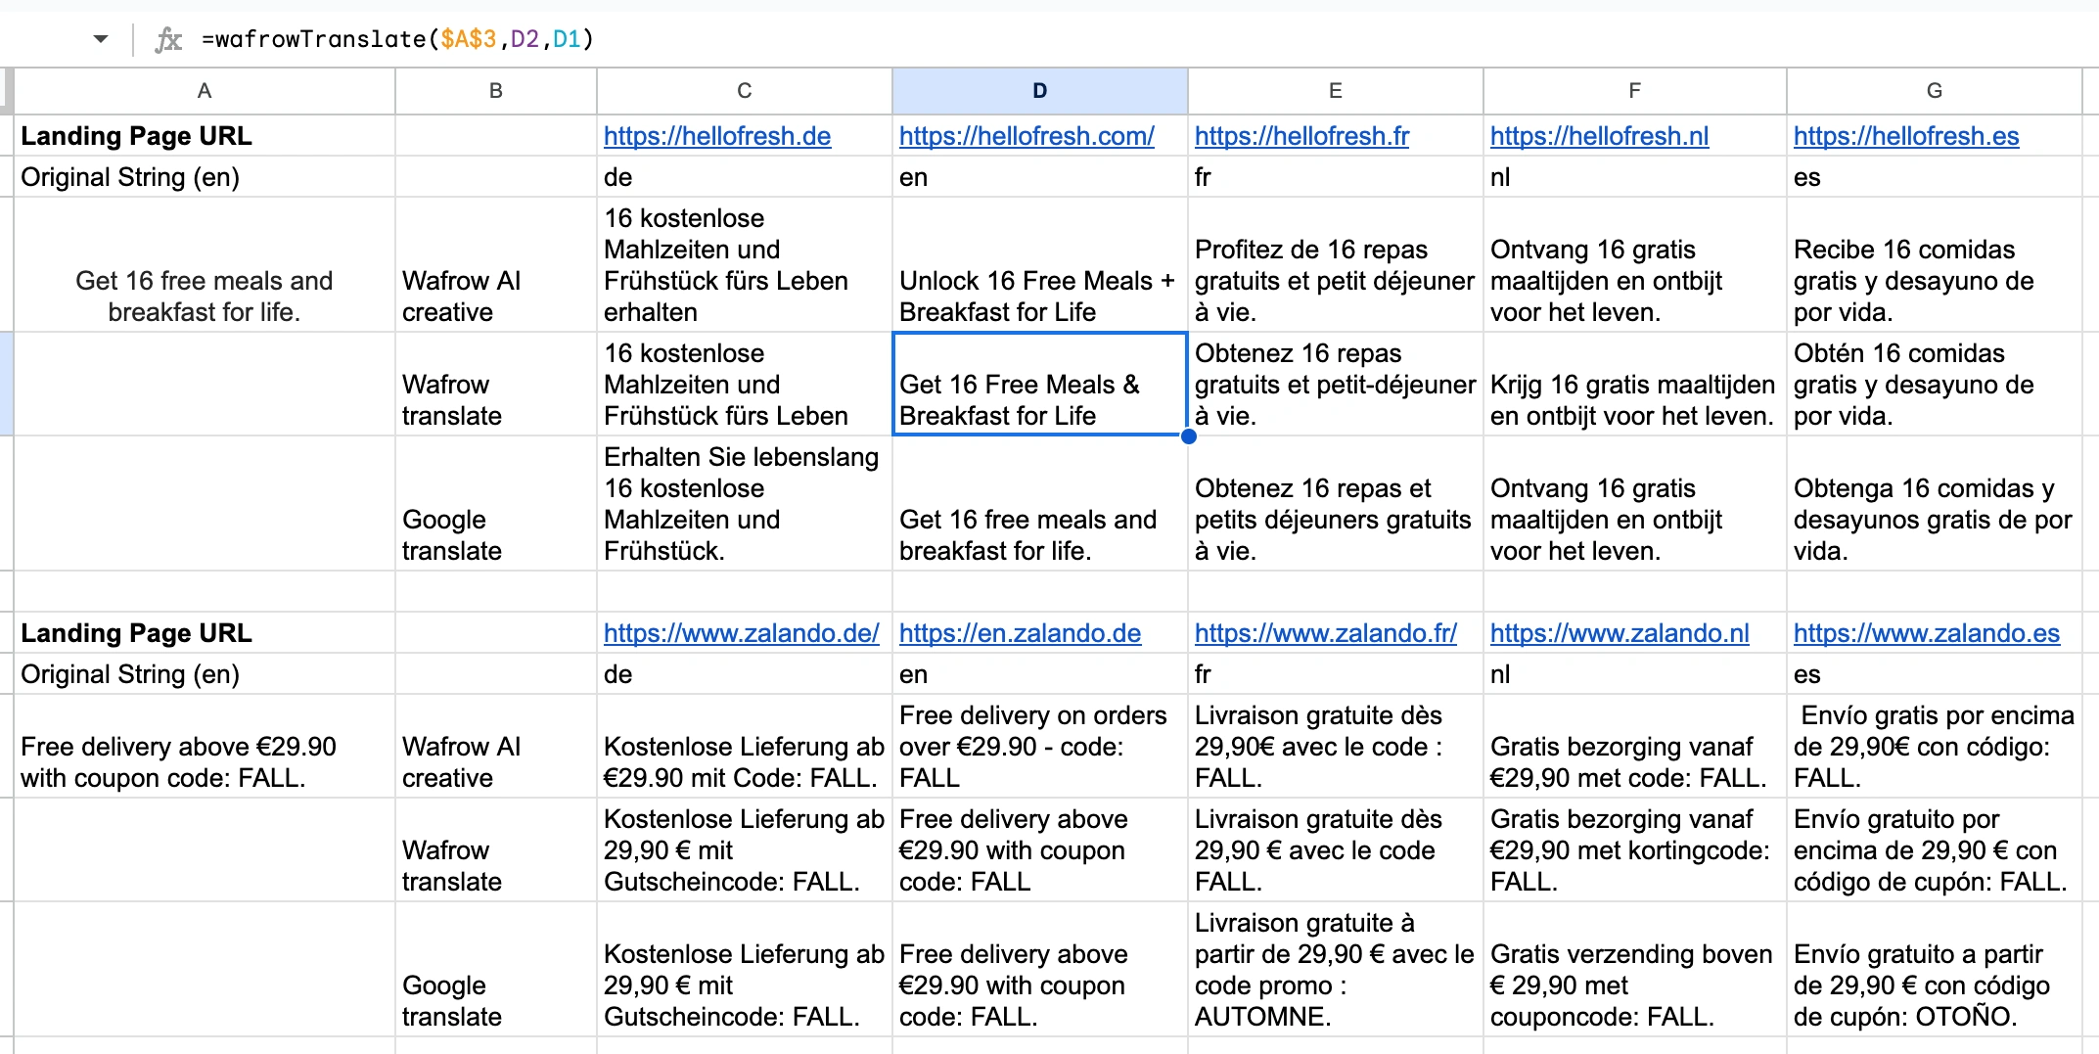Select second 'Original String (en)' cell above Zalando rows
Screen dimensions: 2099x1054
point(205,674)
